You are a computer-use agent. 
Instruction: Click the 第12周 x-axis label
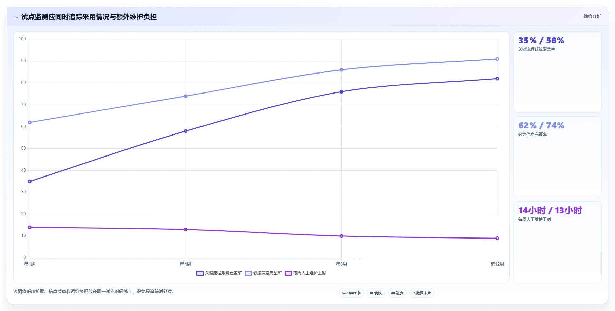pos(497,264)
